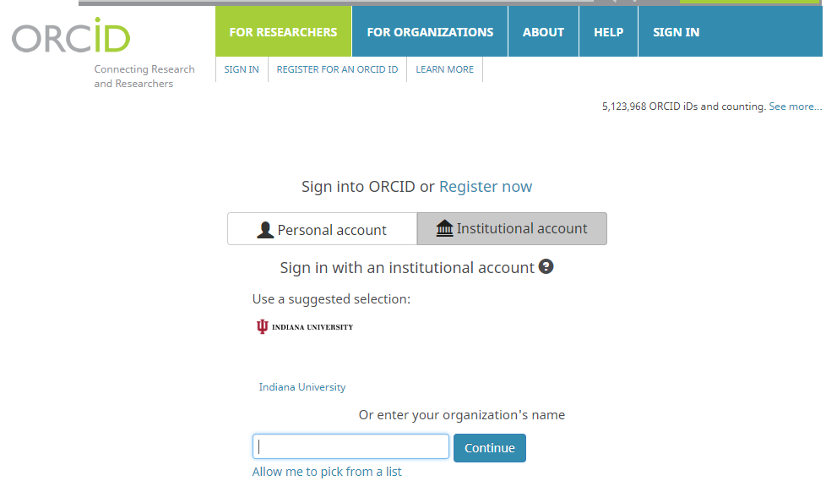Click the person icon on Personal account
The height and width of the screenshot is (503, 826).
tap(265, 230)
